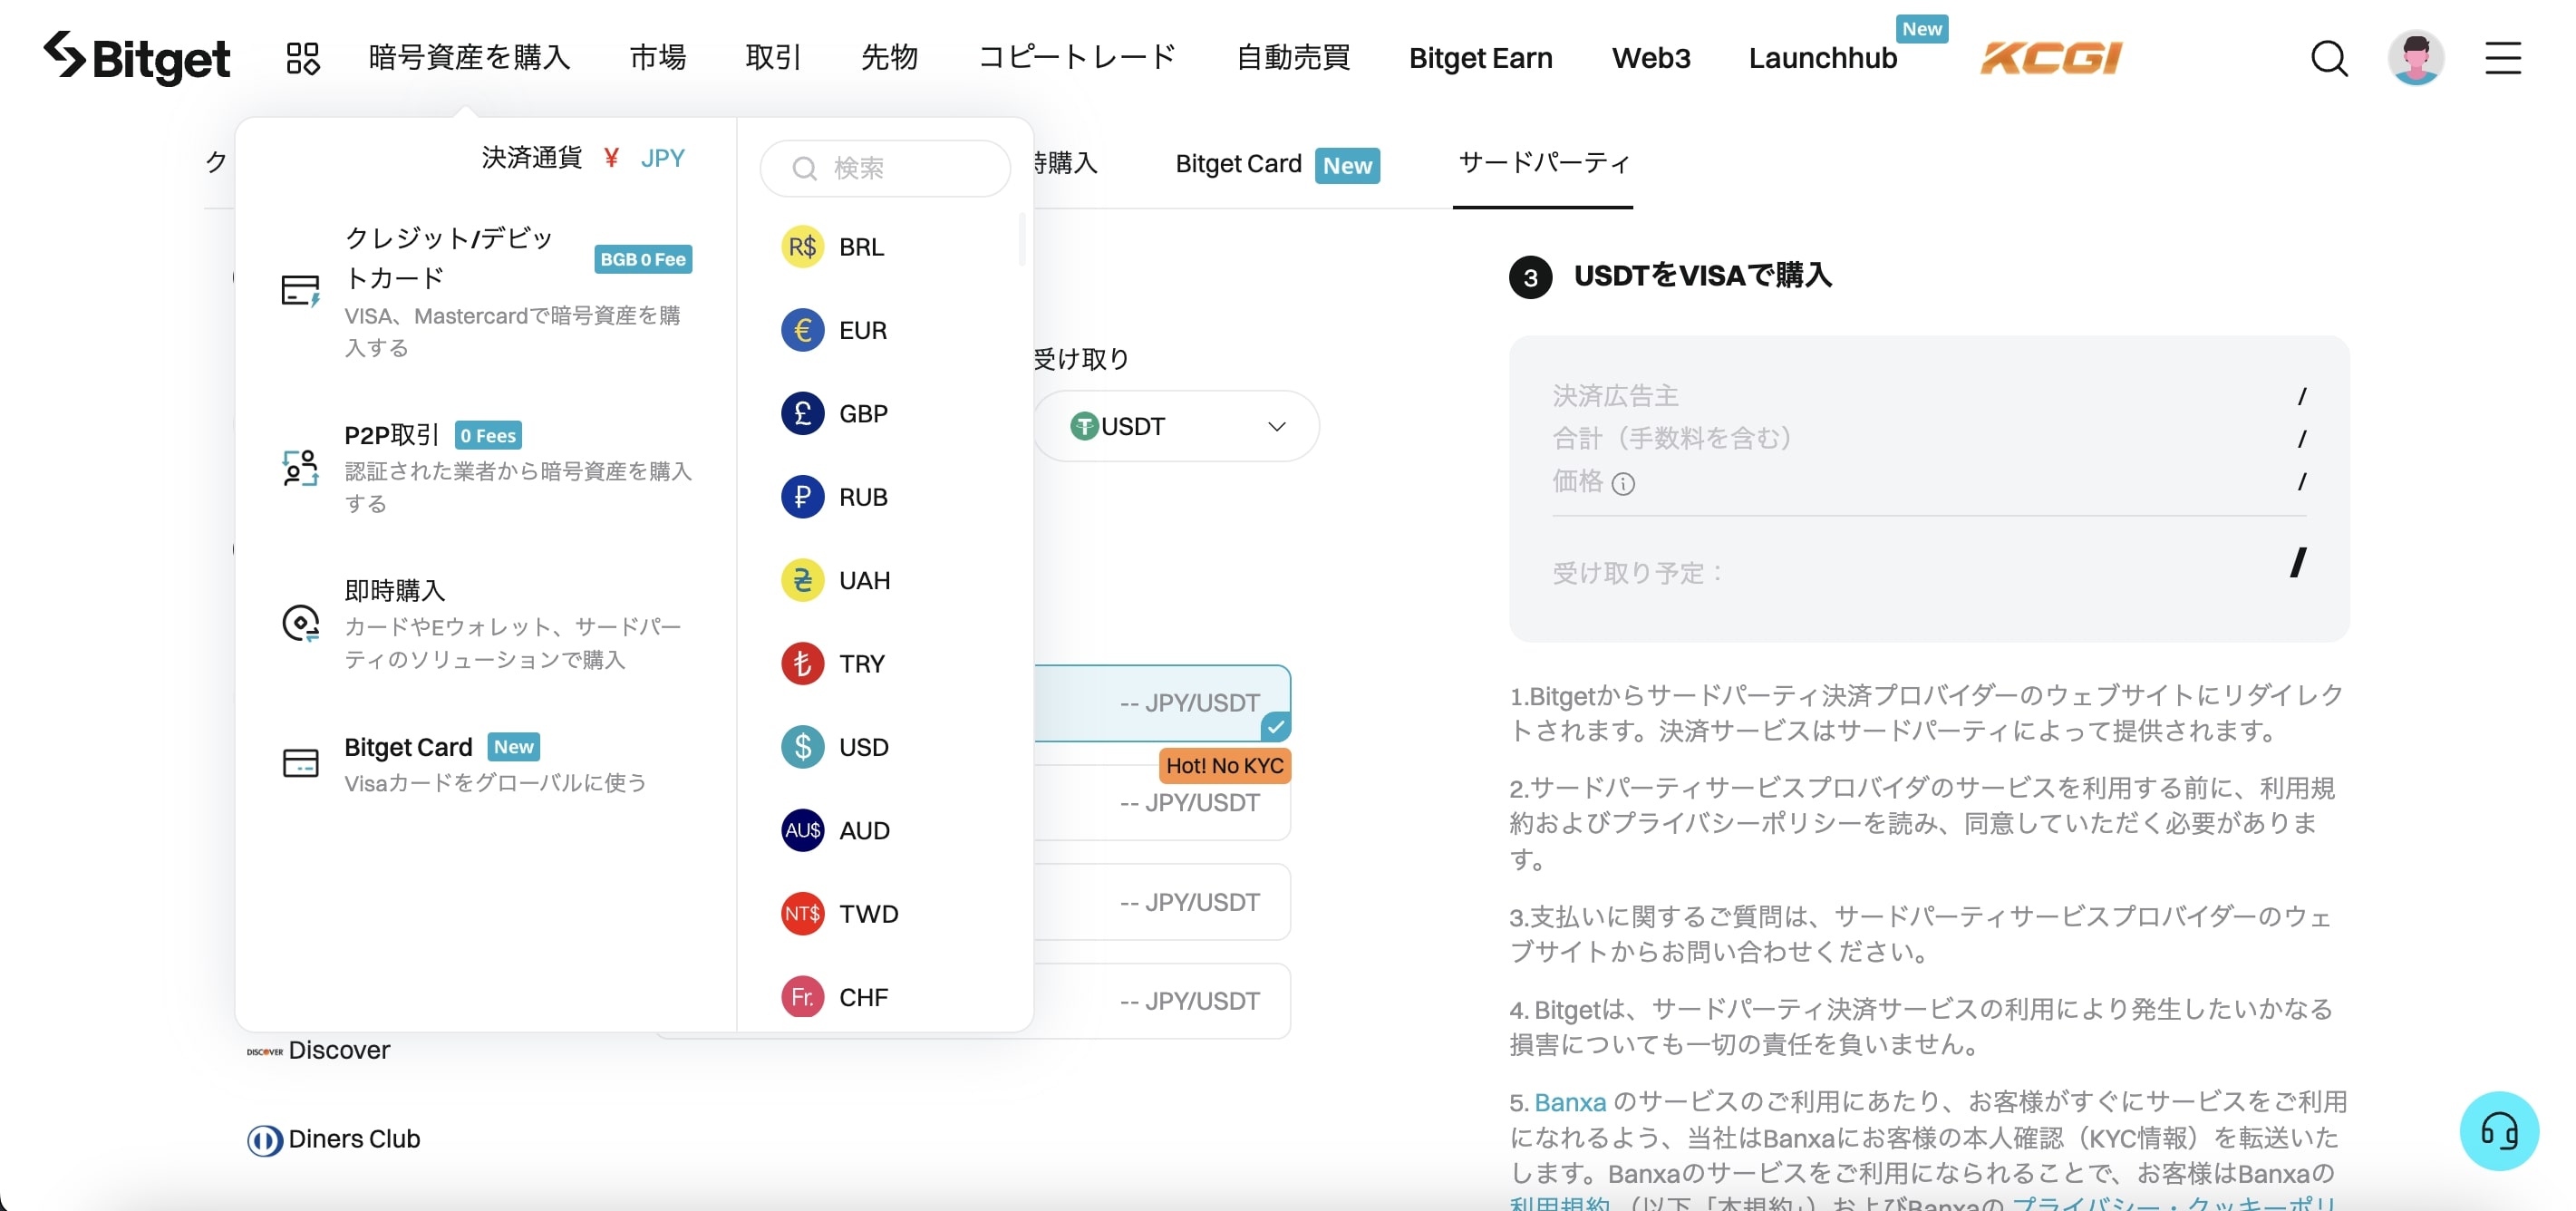Select the Hot! No KYC provider option
This screenshot has height=1211, width=2576.
(x=1162, y=803)
